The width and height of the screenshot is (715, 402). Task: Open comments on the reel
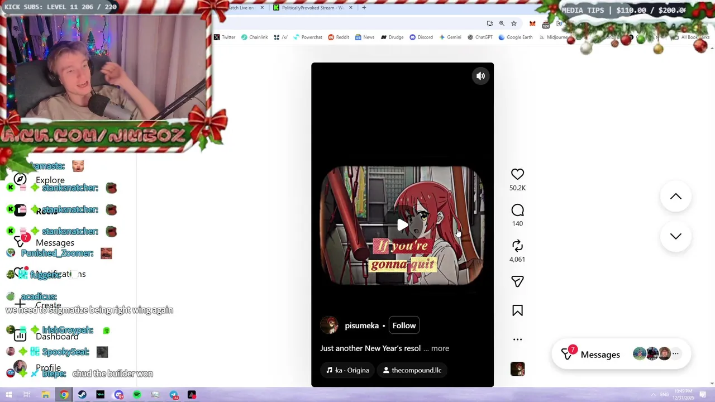click(517, 210)
